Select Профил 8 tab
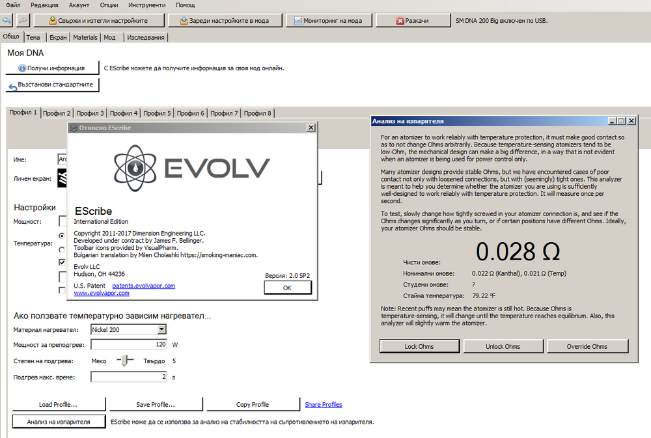 click(258, 113)
